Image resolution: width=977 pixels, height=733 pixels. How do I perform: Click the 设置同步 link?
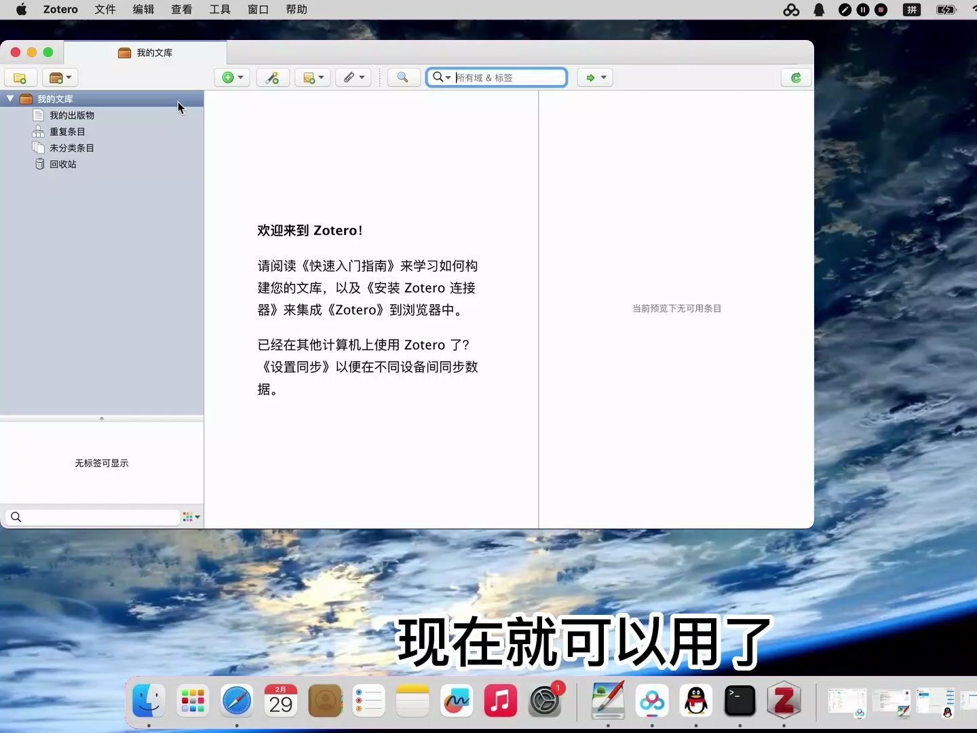(x=296, y=367)
